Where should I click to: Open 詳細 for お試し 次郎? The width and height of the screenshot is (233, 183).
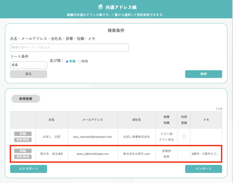coord(23,134)
